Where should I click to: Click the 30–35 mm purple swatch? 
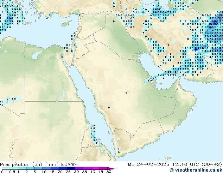[x=79, y=168]
